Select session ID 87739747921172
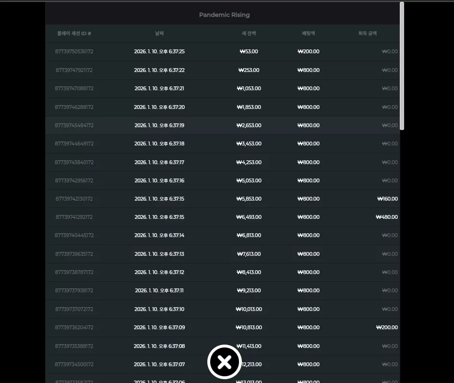The width and height of the screenshot is (454, 383). tap(74, 70)
